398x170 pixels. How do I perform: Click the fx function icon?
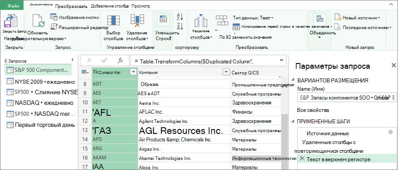pos(120,60)
